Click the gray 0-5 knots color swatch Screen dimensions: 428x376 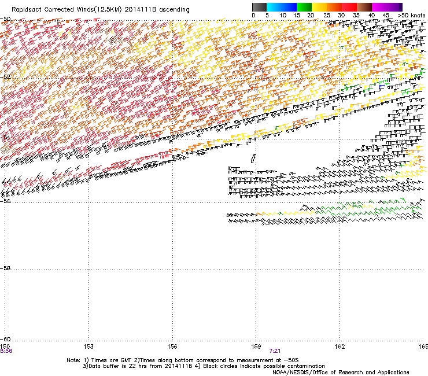pos(259,7)
